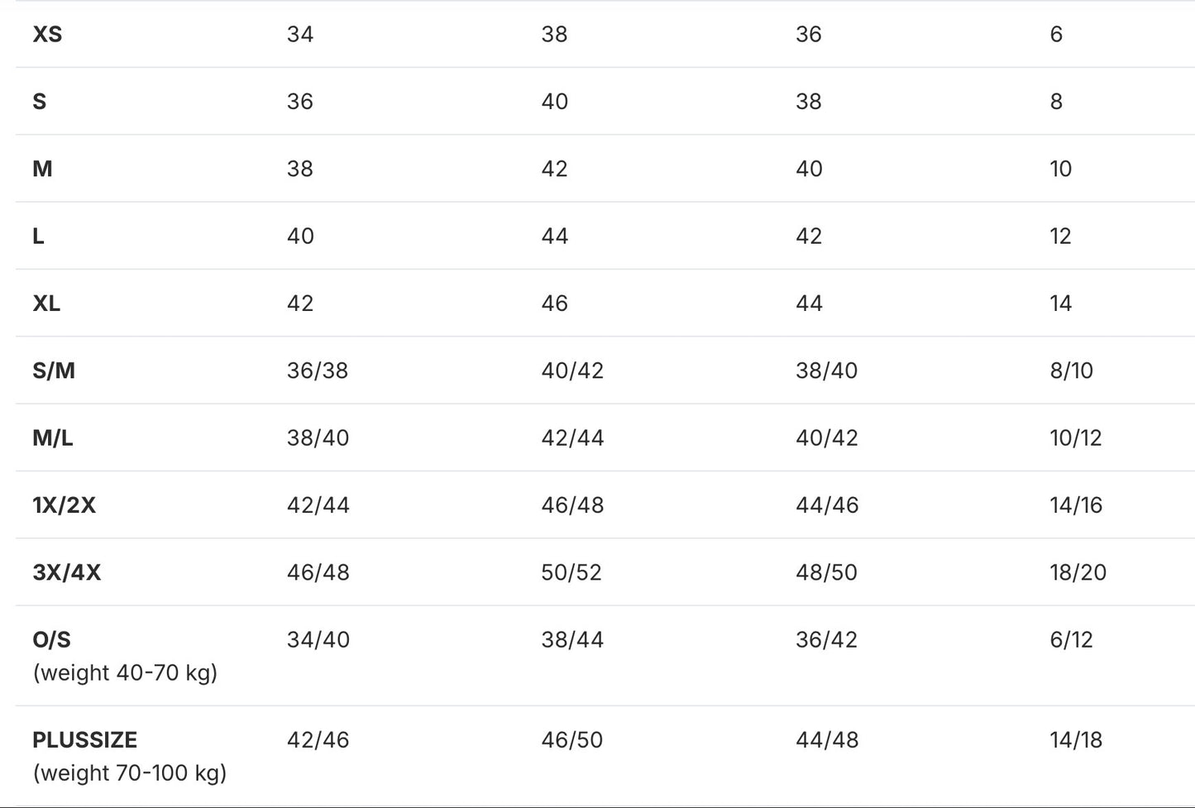1195x808 pixels.
Task: Click the 50/52 value cell
Action: pyautogui.click(x=571, y=572)
